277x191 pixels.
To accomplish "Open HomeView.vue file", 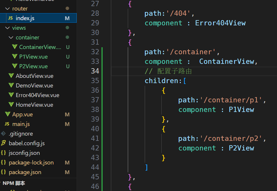I will coord(34,105).
